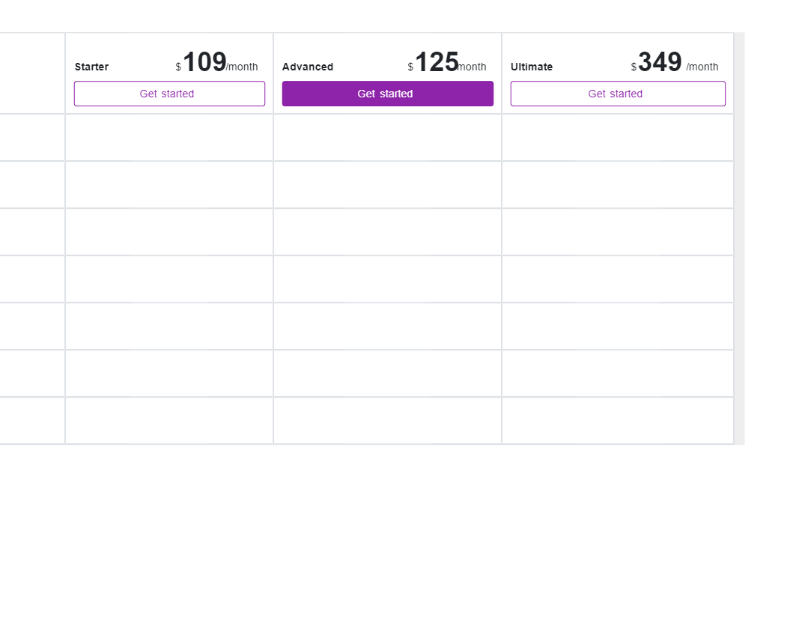Click the last empty cell in Advanced column
Viewport: 808px width, 641px height.
click(x=387, y=420)
